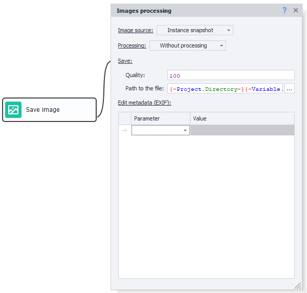Click the green Save image action icon

[13, 110]
